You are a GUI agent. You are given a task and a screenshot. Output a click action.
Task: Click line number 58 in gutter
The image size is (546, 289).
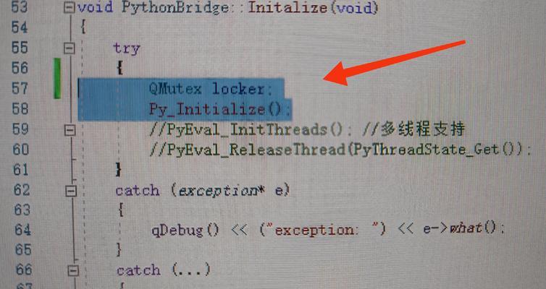click(20, 108)
